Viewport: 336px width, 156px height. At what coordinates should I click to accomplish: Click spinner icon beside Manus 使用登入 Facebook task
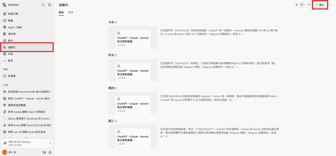click(x=5, y=118)
